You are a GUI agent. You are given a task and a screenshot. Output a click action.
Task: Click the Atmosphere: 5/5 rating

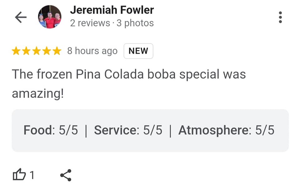[x=226, y=130]
